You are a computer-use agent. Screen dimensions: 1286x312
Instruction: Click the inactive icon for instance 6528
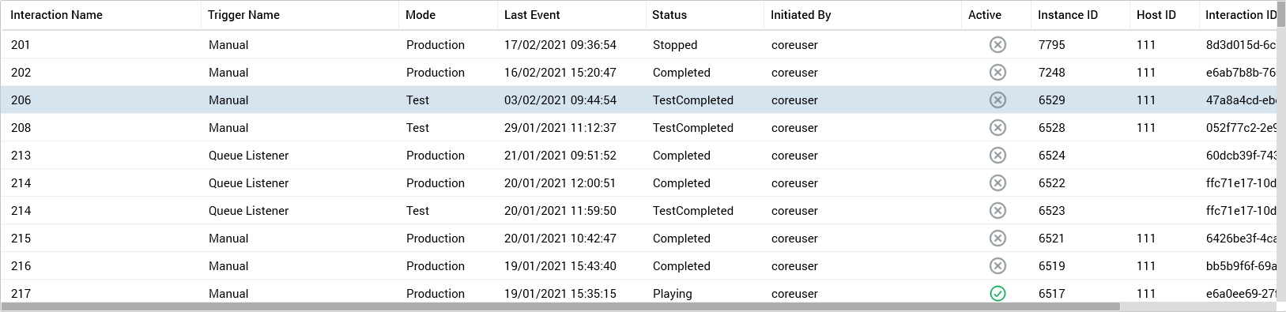click(997, 128)
